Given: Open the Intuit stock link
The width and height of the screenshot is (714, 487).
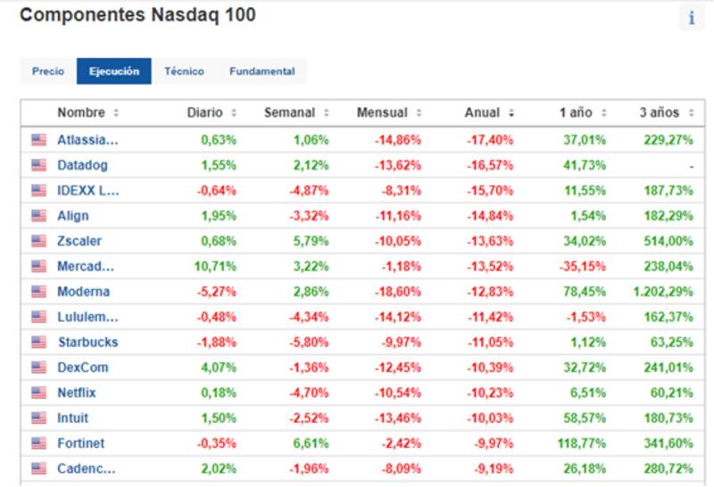Looking at the screenshot, I should click(x=73, y=418).
